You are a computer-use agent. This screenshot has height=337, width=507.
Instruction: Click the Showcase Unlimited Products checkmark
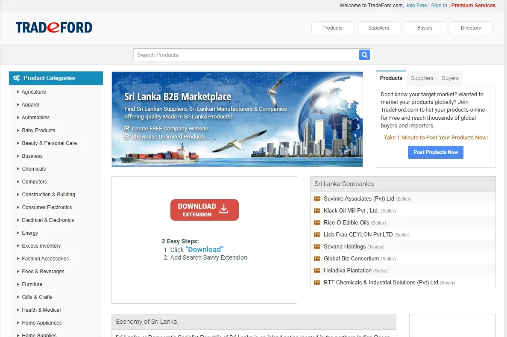127,137
